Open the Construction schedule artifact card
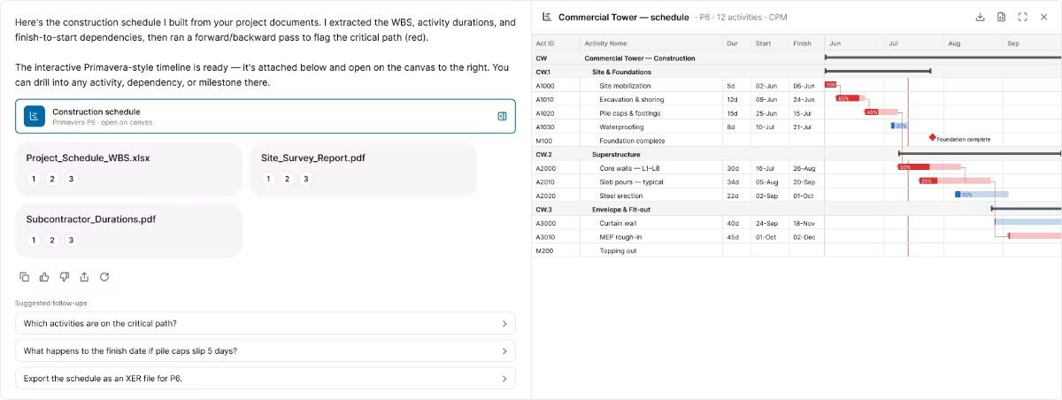The height and width of the screenshot is (400, 1062). click(x=265, y=116)
